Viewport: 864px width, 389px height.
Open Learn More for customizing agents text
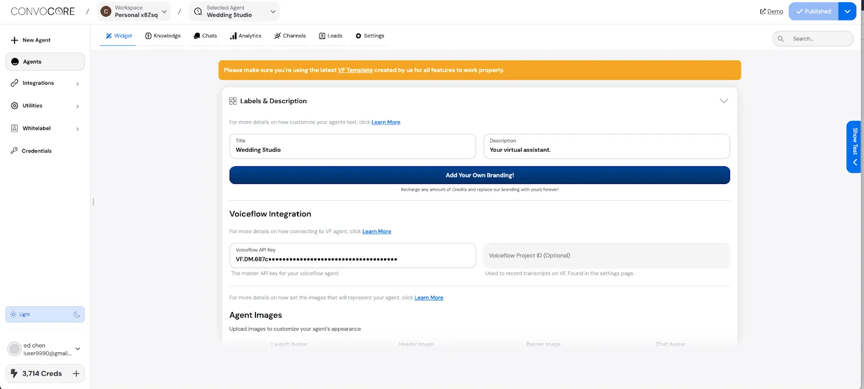(x=386, y=122)
